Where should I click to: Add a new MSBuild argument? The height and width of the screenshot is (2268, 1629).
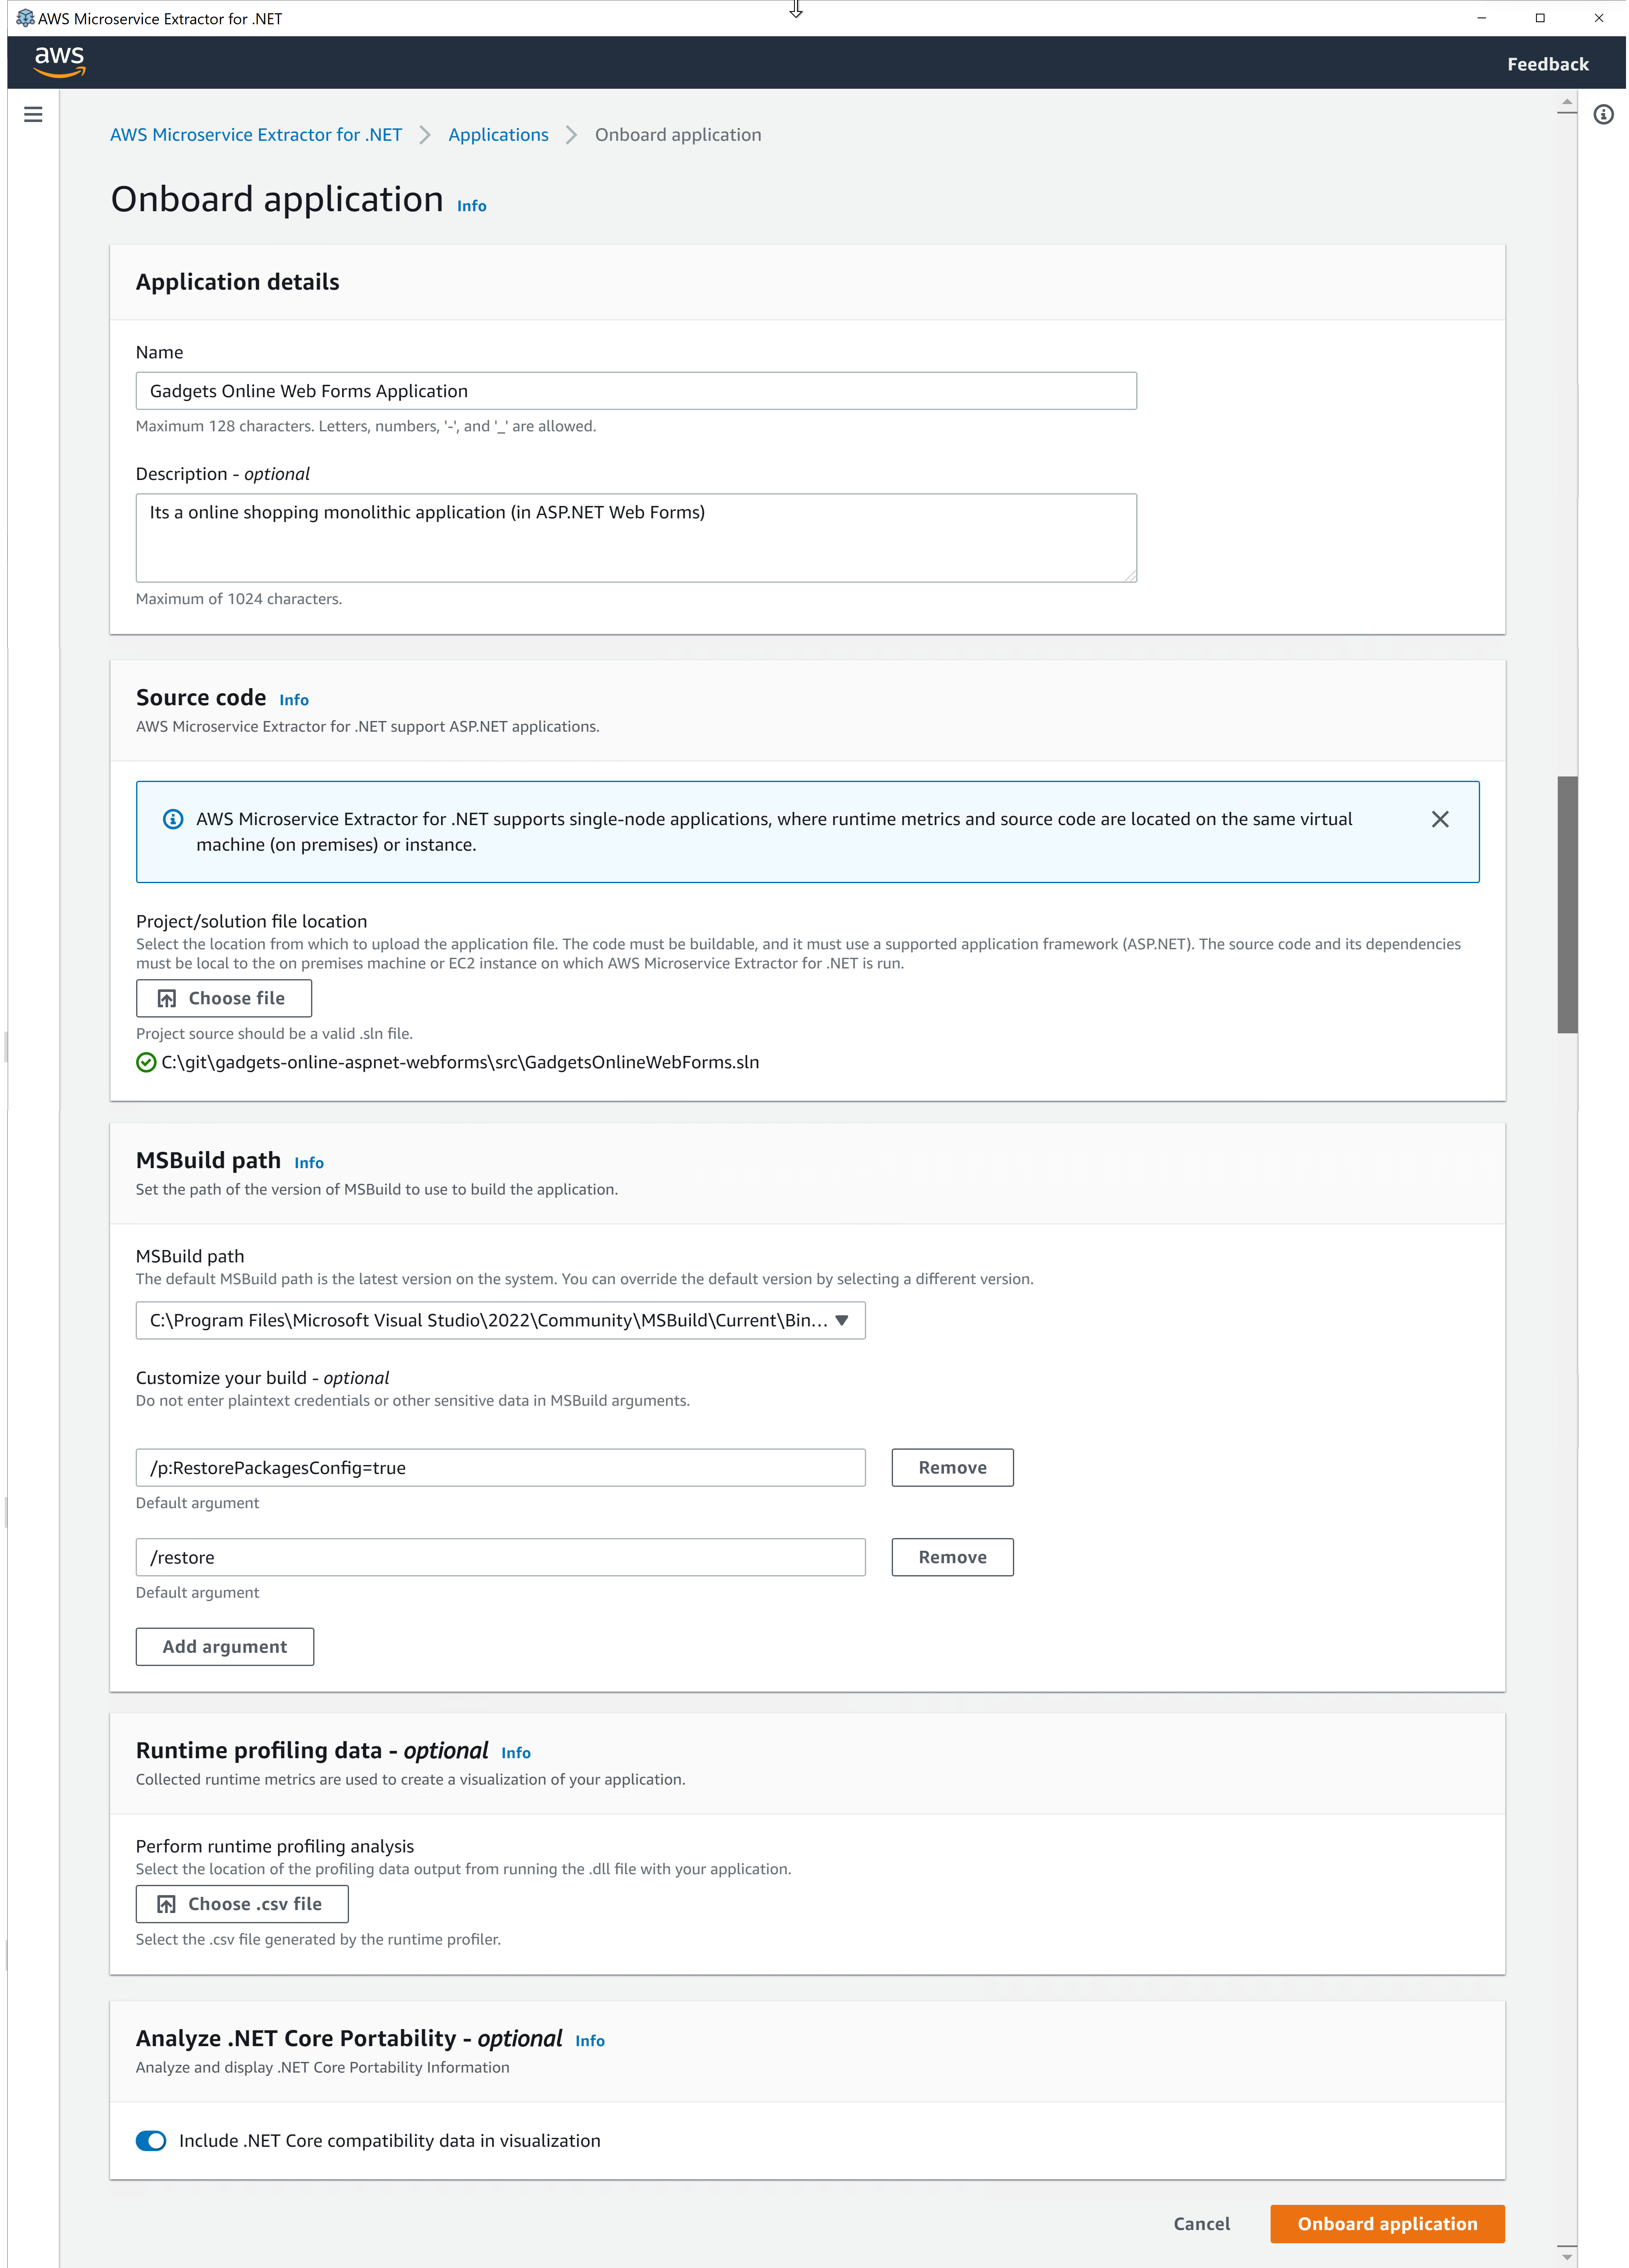pyautogui.click(x=224, y=1646)
